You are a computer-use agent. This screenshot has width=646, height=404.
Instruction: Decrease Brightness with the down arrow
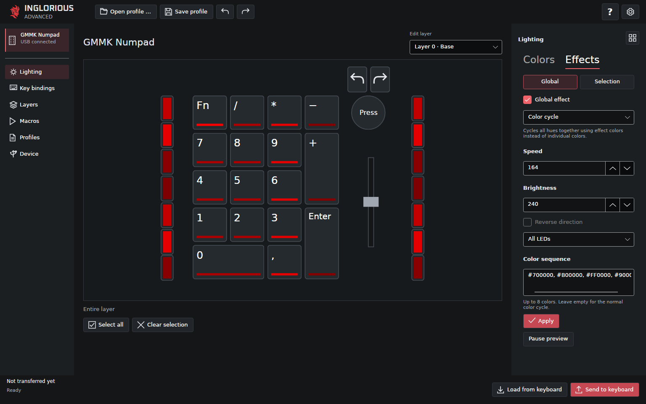[x=627, y=205]
